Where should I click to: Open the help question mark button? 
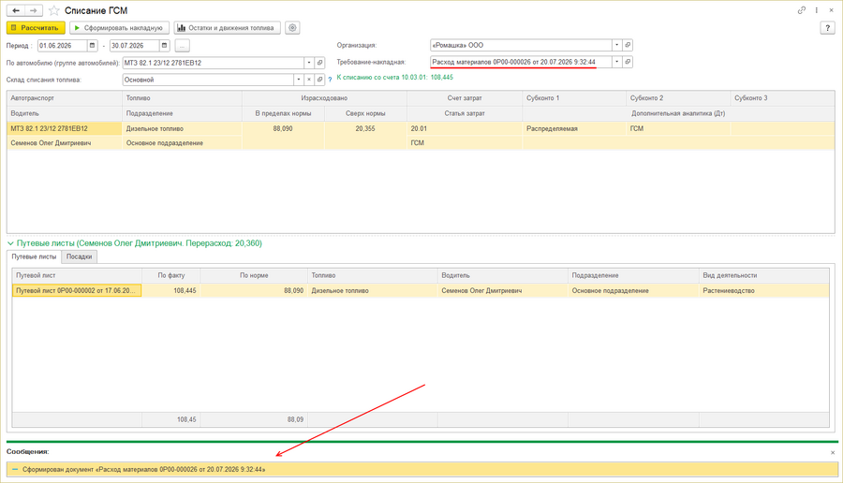coord(827,28)
